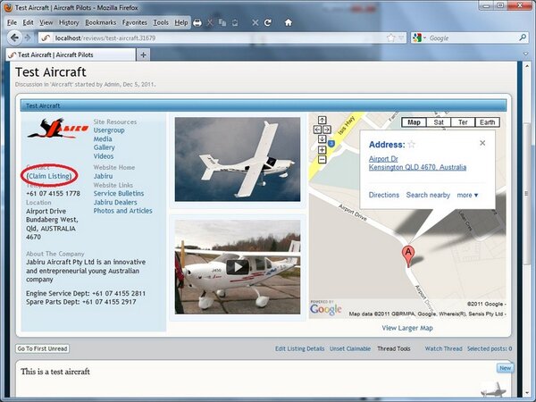Click the Claim Listing link

(x=50, y=177)
